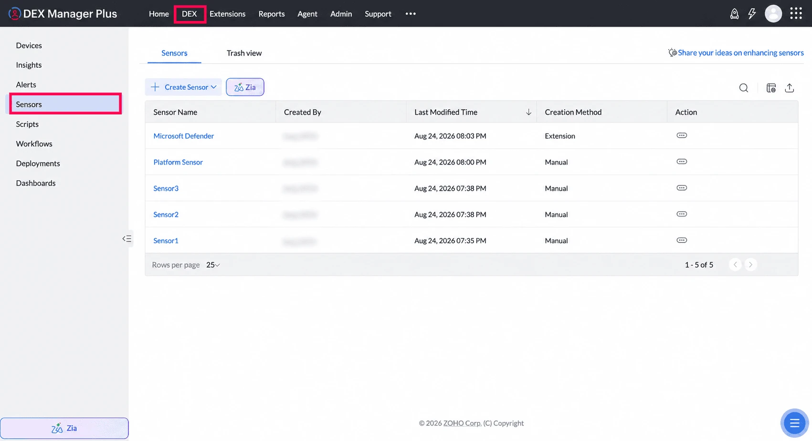Open action menu for Sensor1 row
812x441 pixels.
coord(682,240)
